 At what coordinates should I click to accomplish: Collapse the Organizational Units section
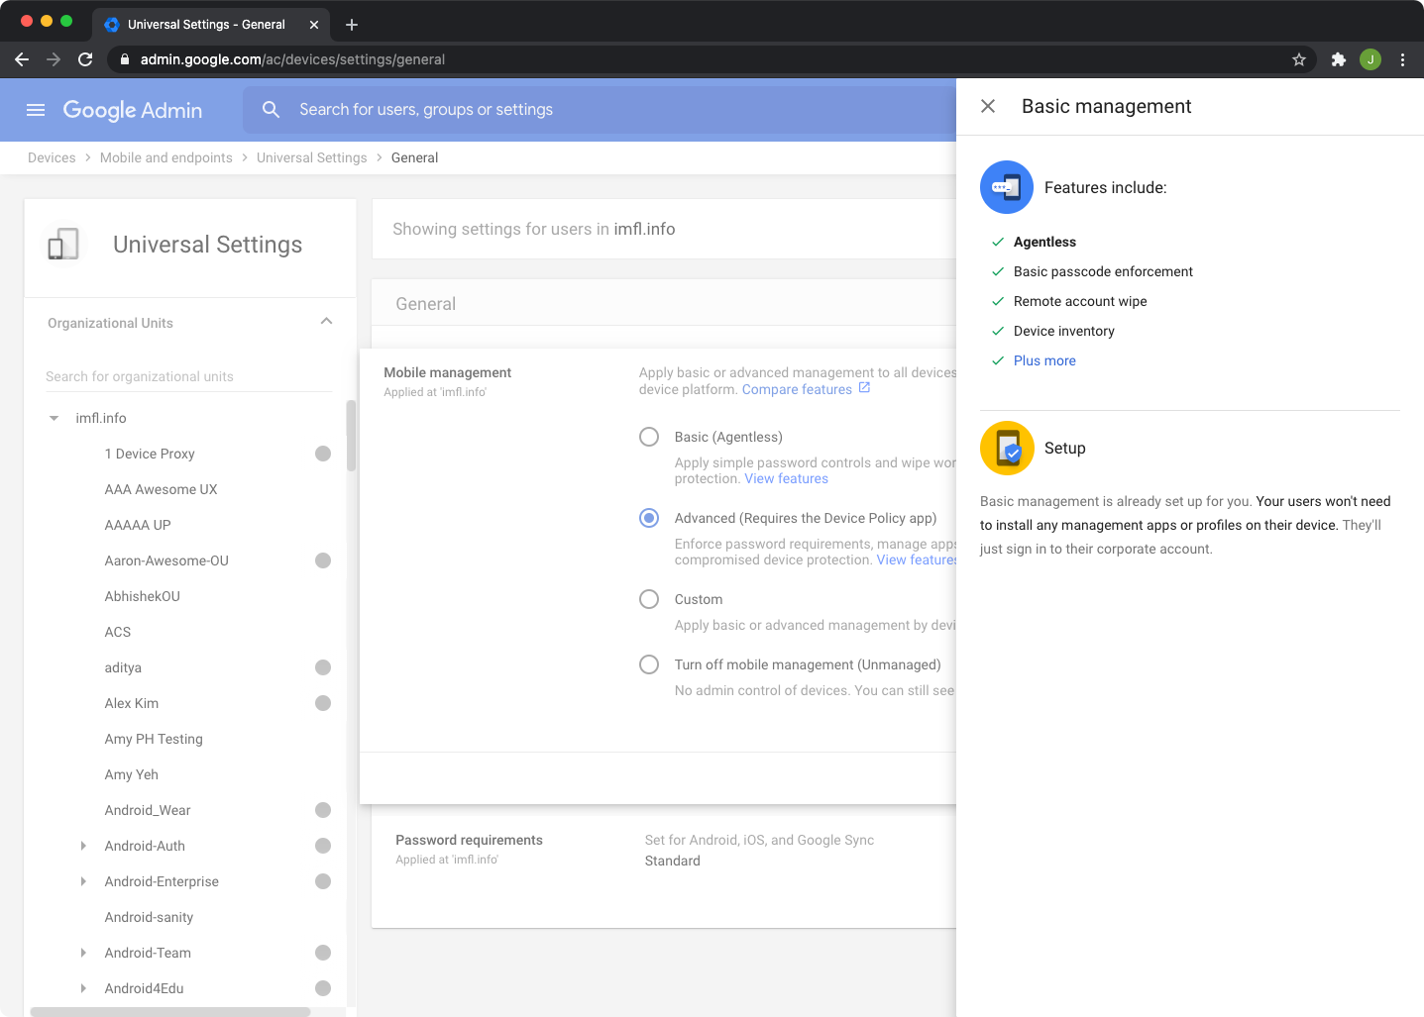tap(327, 322)
